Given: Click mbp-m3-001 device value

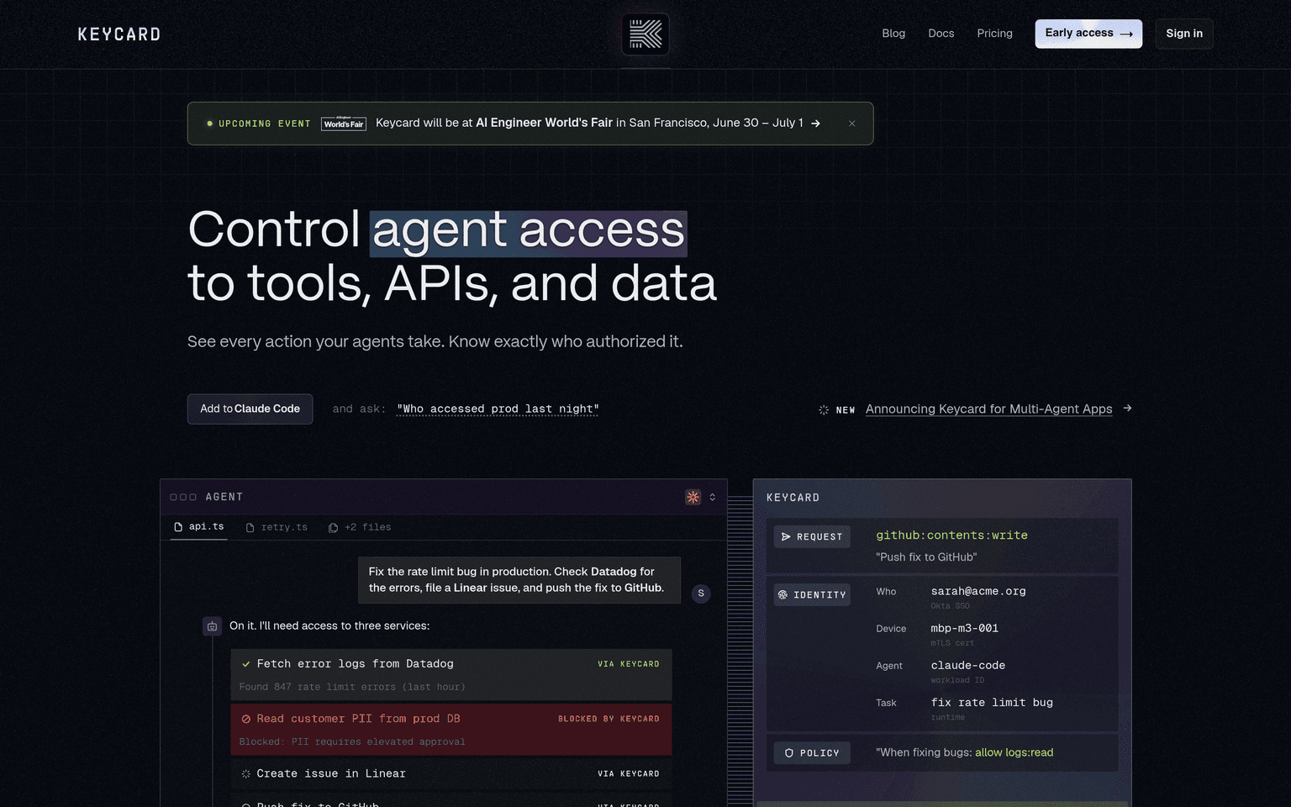Looking at the screenshot, I should pyautogui.click(x=965, y=628).
